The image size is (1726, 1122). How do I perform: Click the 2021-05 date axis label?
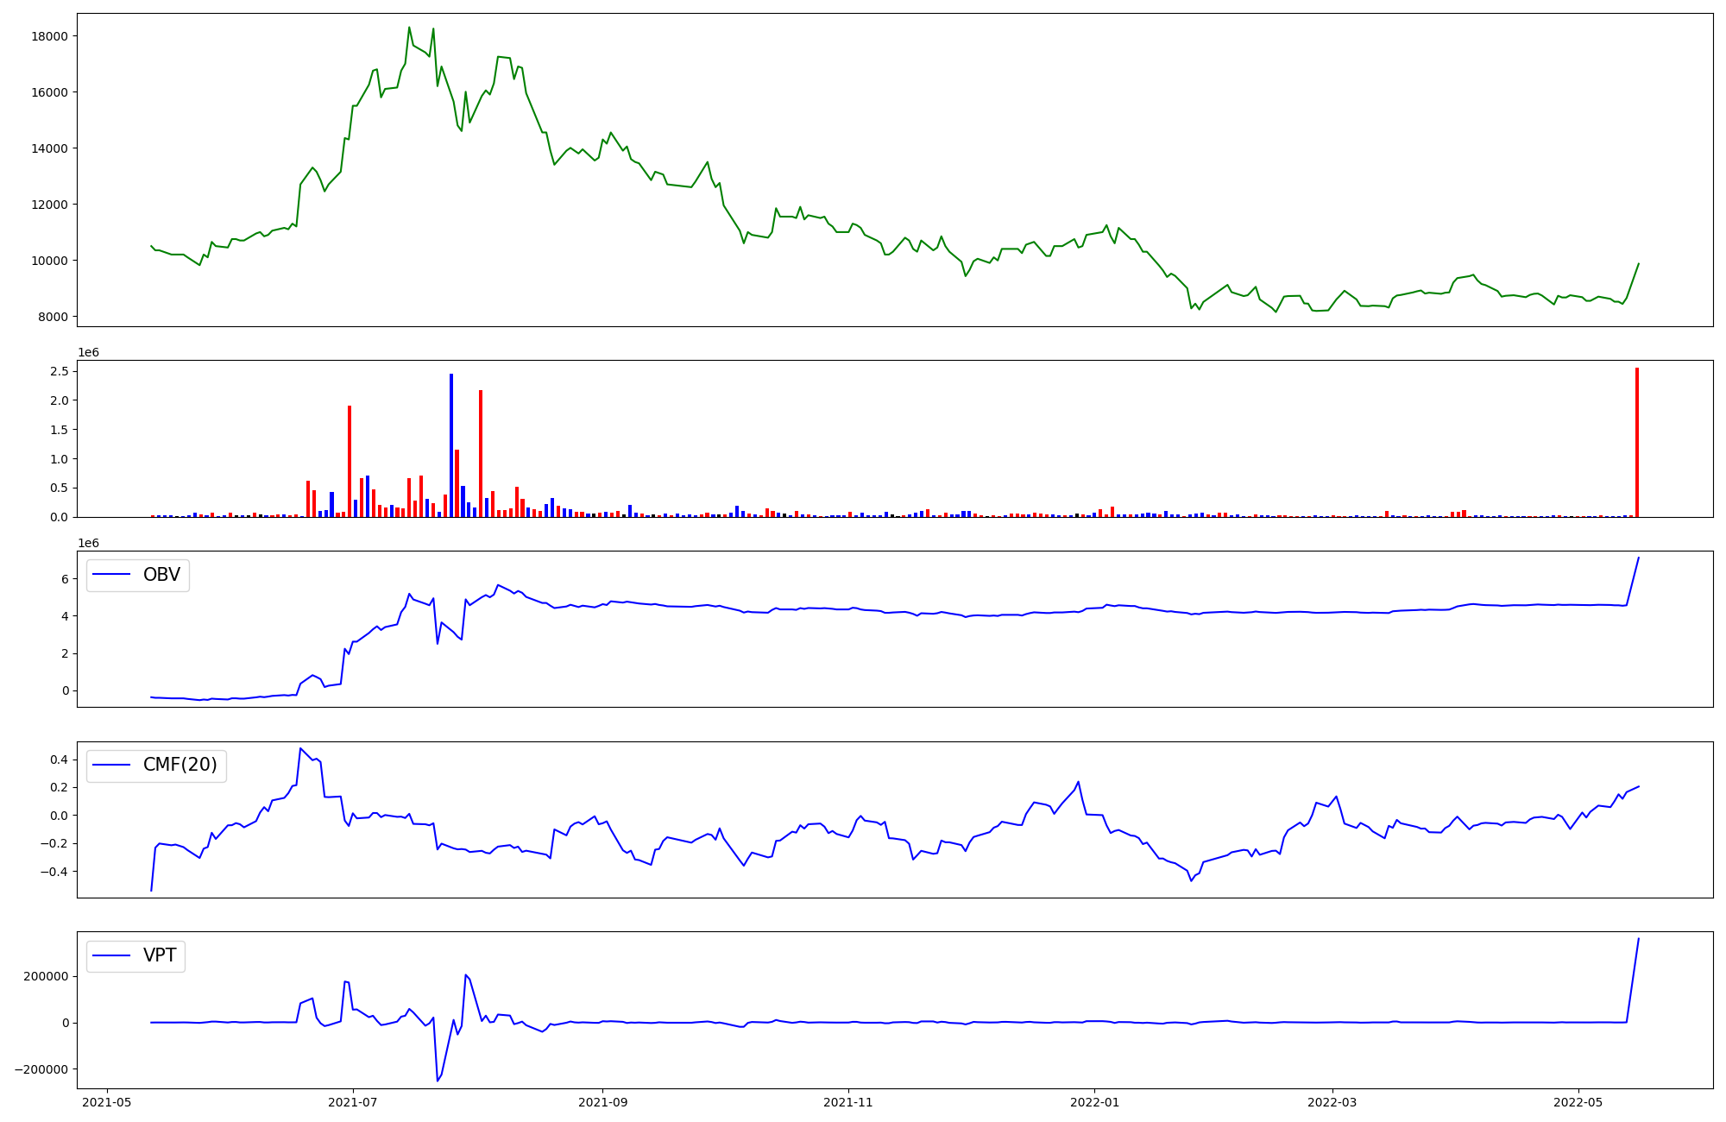(x=107, y=1102)
